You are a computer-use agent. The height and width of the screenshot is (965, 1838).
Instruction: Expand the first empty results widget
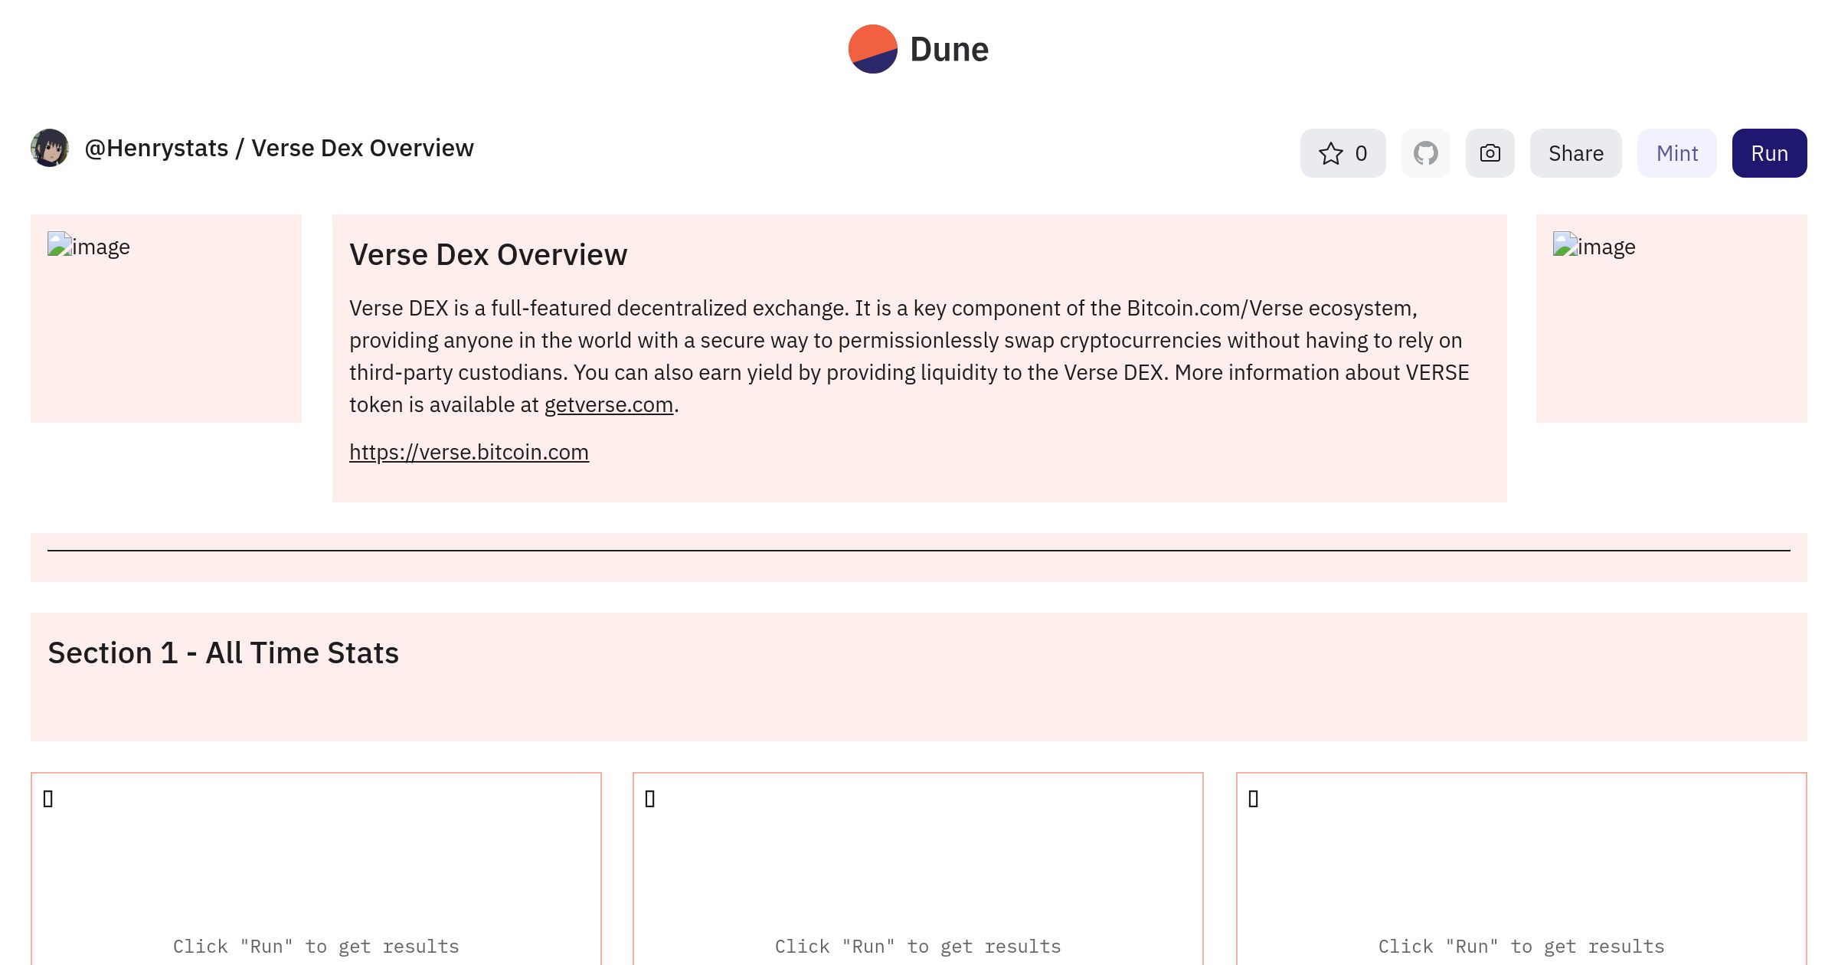47,797
